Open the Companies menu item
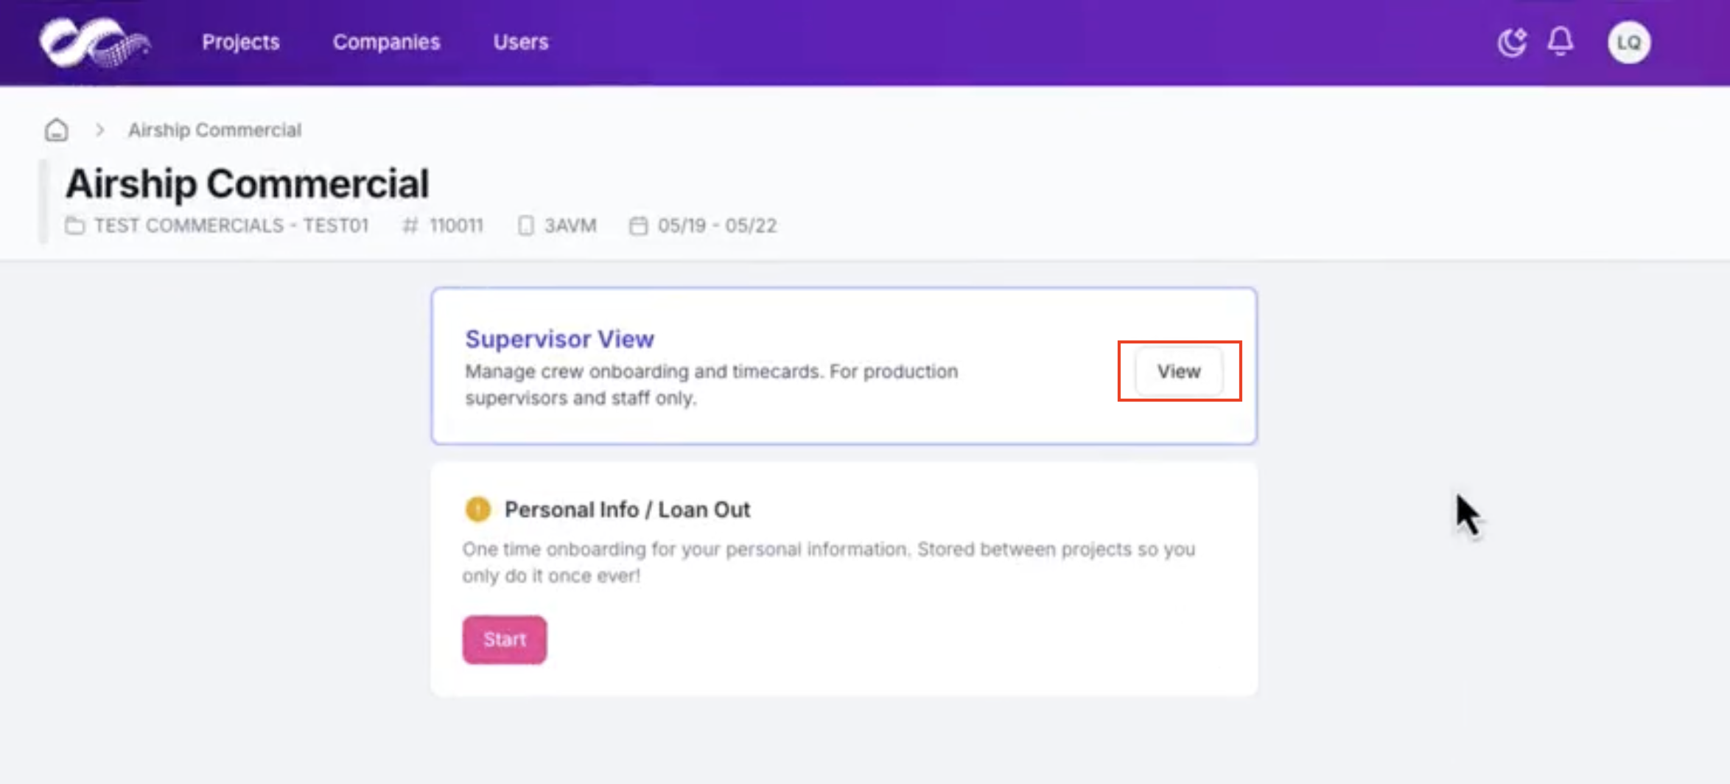1730x784 pixels. 386,42
